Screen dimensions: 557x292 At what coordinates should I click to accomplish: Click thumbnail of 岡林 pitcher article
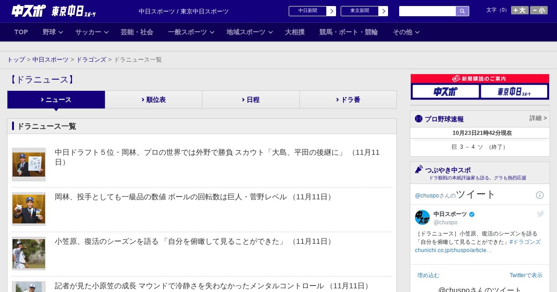[x=29, y=209]
